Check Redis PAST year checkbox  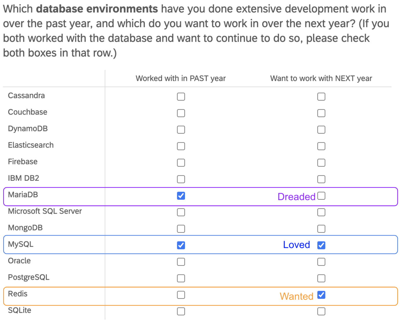point(181,295)
